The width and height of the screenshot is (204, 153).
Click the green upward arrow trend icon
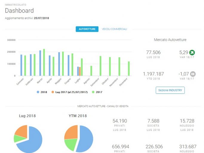[192, 53]
